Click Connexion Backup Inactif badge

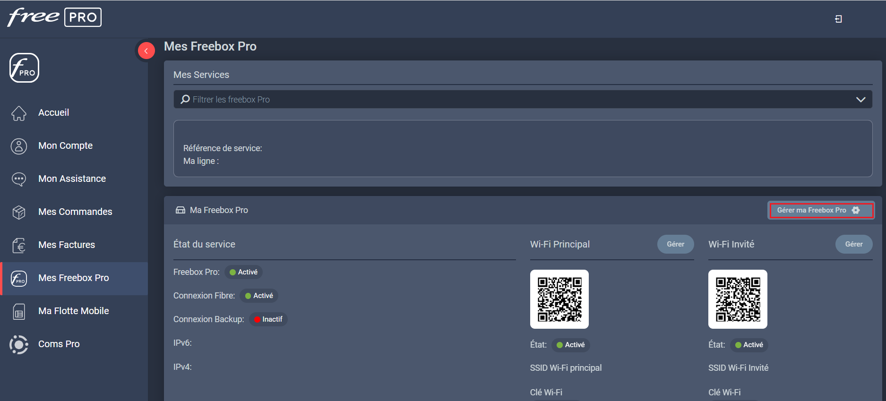pyautogui.click(x=268, y=319)
